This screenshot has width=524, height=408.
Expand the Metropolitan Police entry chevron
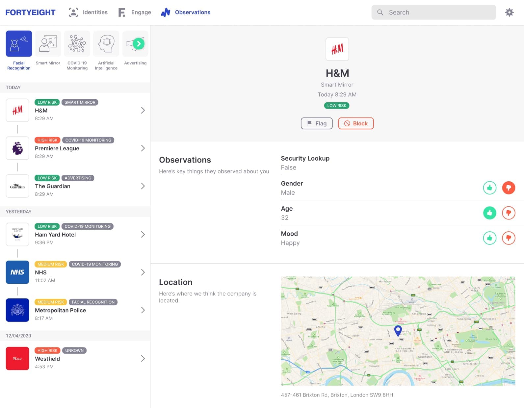pos(143,310)
